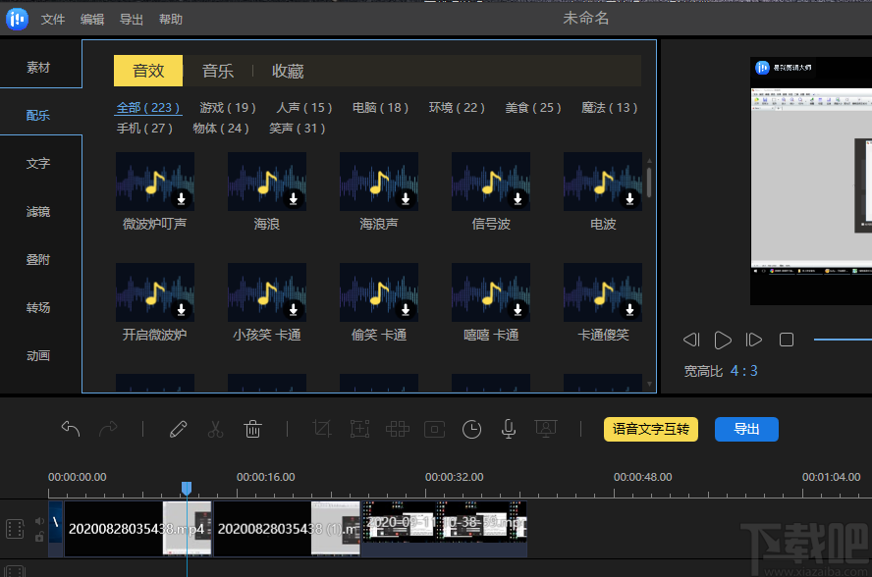Viewport: 872px width, 577px height.
Task: Filter by 电脑 ( 18 ) category
Action: point(380,107)
